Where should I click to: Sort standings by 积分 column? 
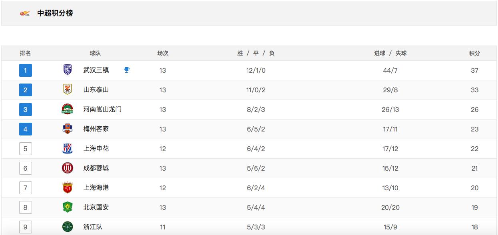474,53
